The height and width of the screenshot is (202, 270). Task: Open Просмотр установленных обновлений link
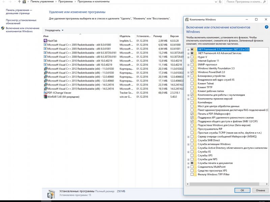click(21, 22)
